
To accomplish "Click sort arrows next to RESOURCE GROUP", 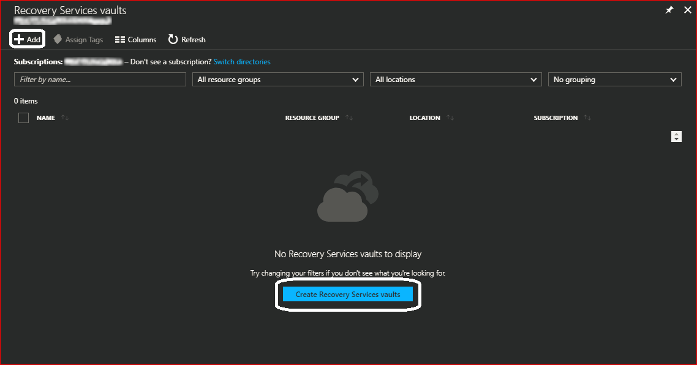I will pyautogui.click(x=349, y=118).
